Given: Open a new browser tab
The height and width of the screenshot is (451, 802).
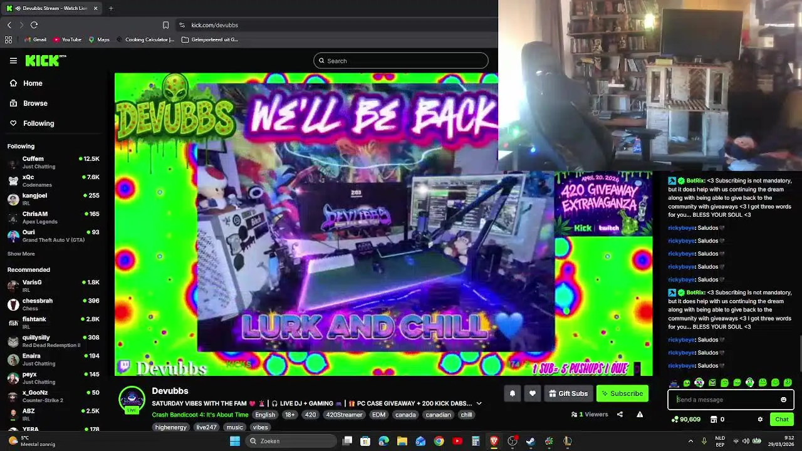Looking at the screenshot, I should tap(111, 8).
